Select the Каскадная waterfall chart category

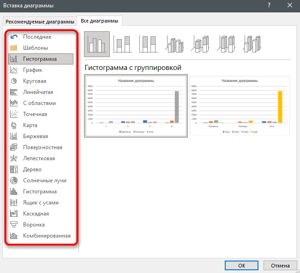41,214
